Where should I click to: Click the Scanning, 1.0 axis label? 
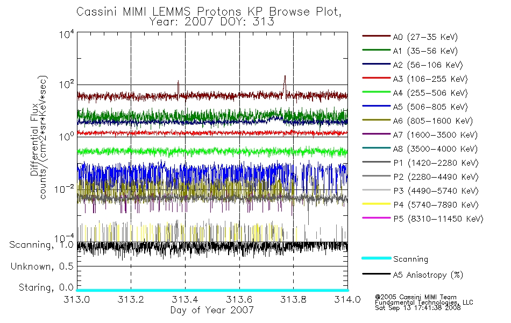point(41,245)
